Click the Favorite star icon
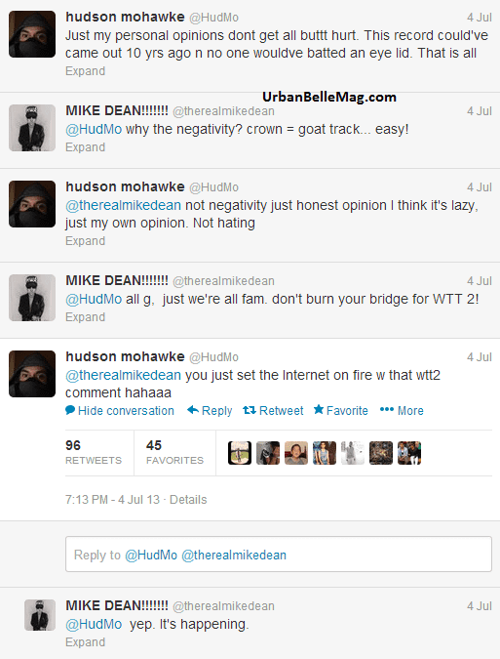The image size is (500, 659). click(319, 409)
